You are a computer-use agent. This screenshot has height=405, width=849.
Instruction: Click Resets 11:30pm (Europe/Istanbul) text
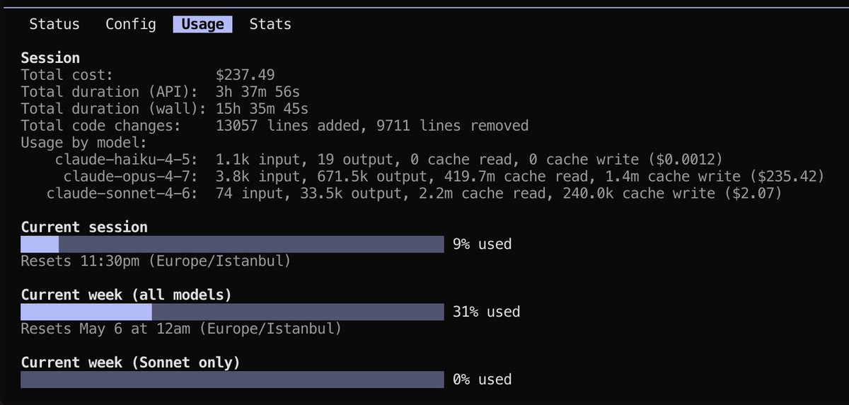156,262
